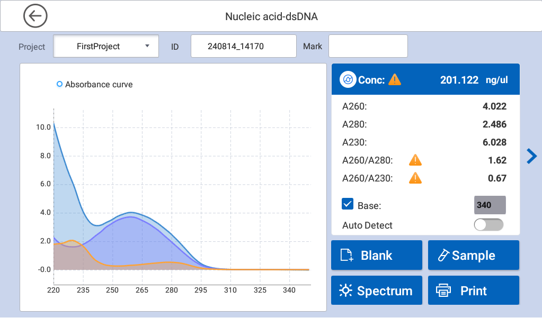Viewport: 542px width, 318px height.
Task: Click the printer icon on Print
Action: tap(443, 290)
